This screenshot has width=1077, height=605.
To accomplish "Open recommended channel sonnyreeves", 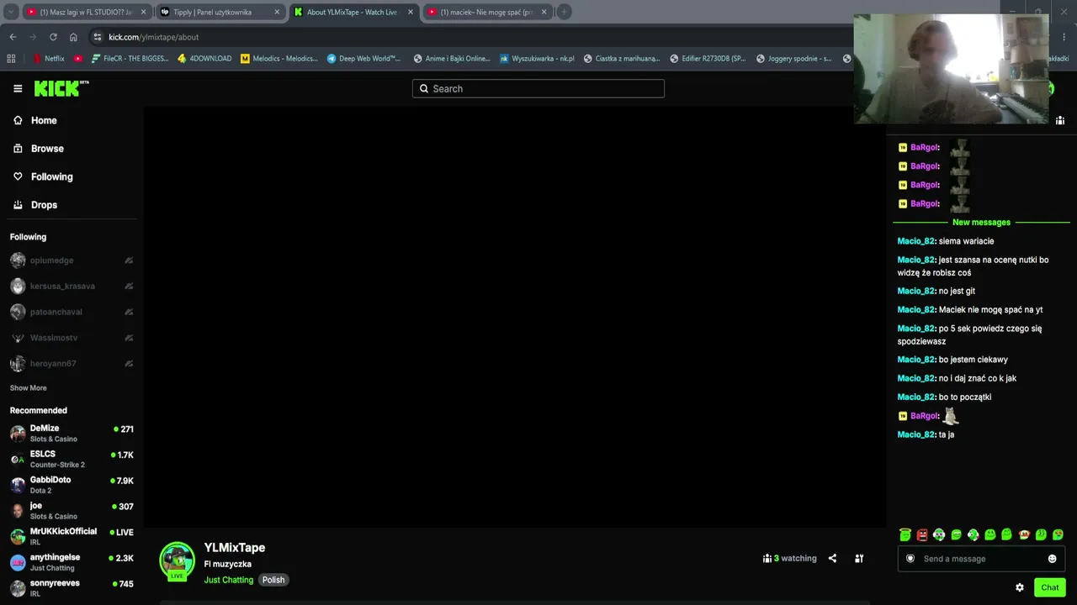I will [x=72, y=588].
